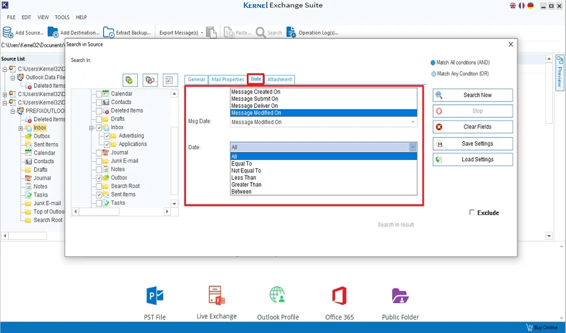Screen dimensions: 566x333
Task: Tick the Drafts folder checkbox
Action: coord(99,119)
